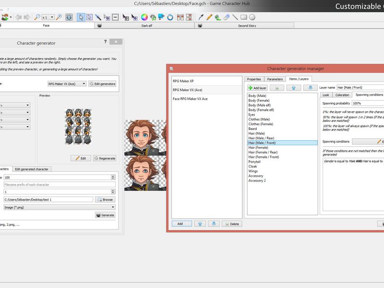
Task: Open the Edit generated character tab
Action: pyautogui.click(x=32, y=169)
